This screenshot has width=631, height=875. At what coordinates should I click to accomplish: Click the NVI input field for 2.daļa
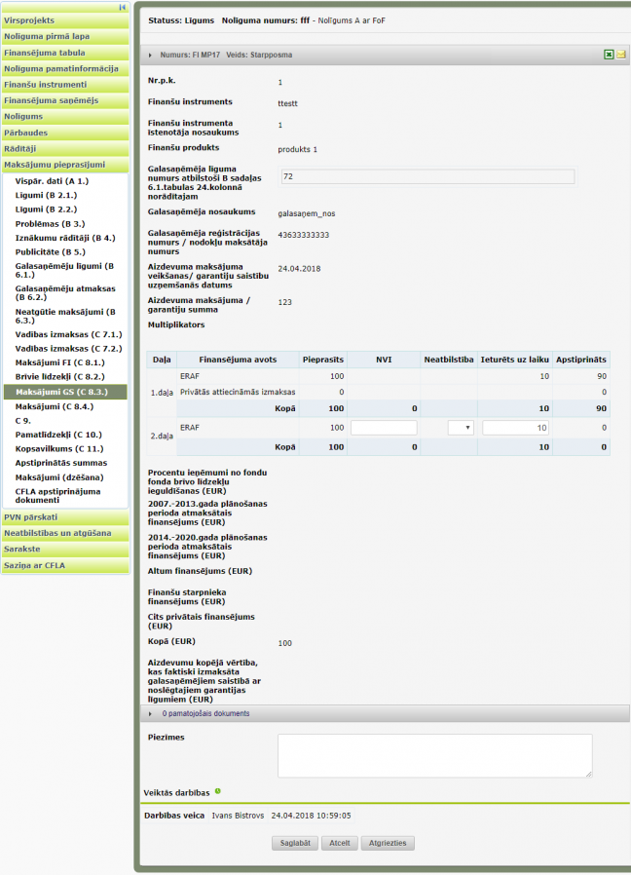coord(384,428)
